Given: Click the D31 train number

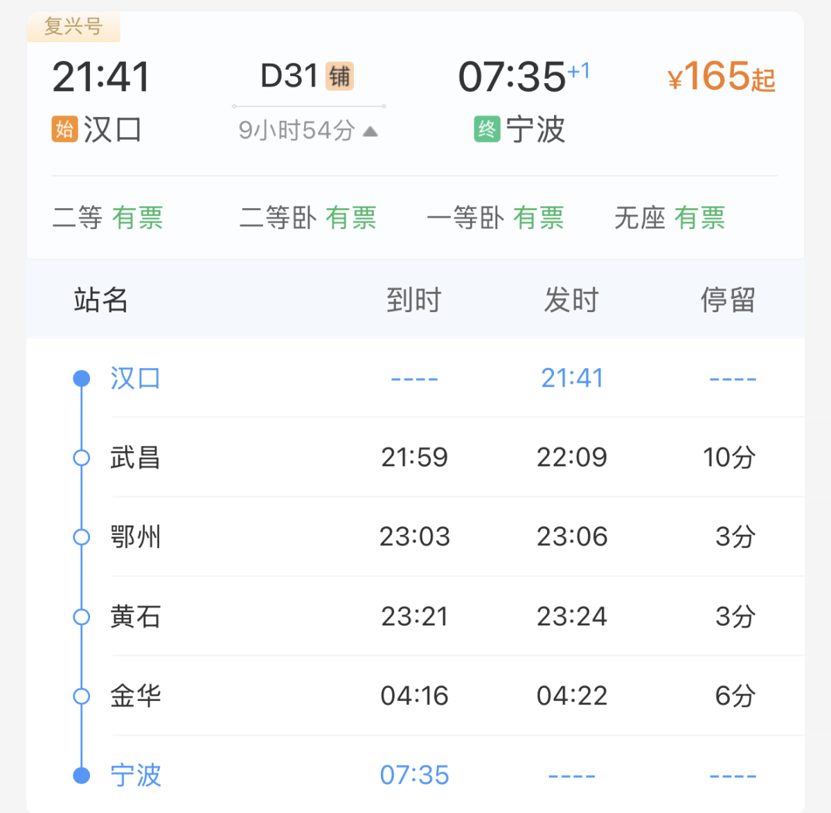Looking at the screenshot, I should pyautogui.click(x=289, y=76).
